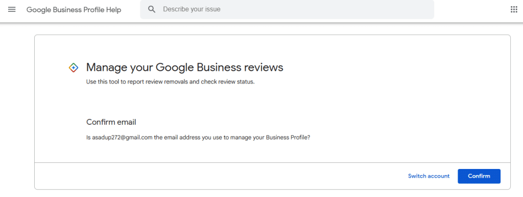This screenshot has height=197, width=523.
Task: Open the Google apps grid
Action: (514, 9)
